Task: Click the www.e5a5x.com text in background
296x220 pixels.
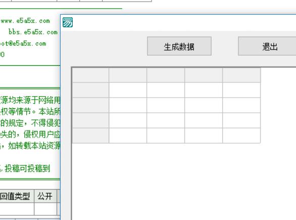Action: click(25, 21)
